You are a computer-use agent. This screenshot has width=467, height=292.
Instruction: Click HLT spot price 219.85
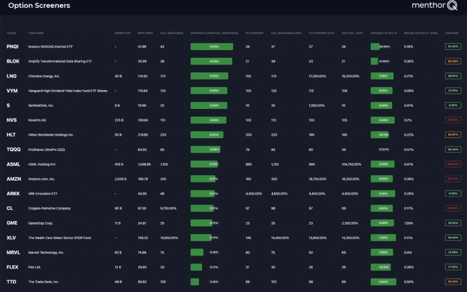click(x=143, y=134)
